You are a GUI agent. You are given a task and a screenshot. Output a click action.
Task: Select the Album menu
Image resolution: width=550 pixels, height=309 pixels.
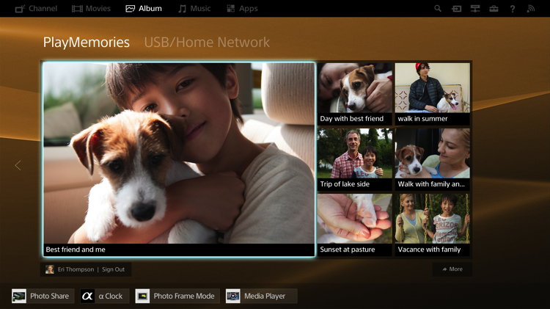(x=144, y=8)
